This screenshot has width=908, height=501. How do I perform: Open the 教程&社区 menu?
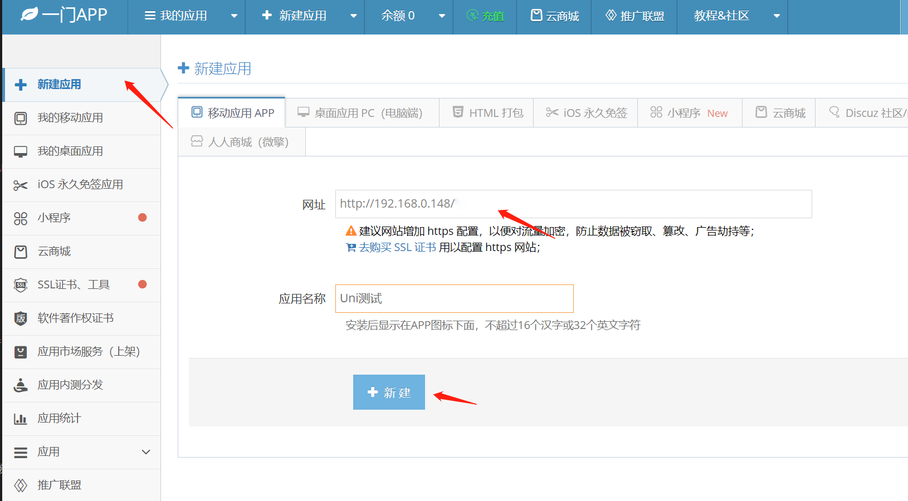click(721, 16)
